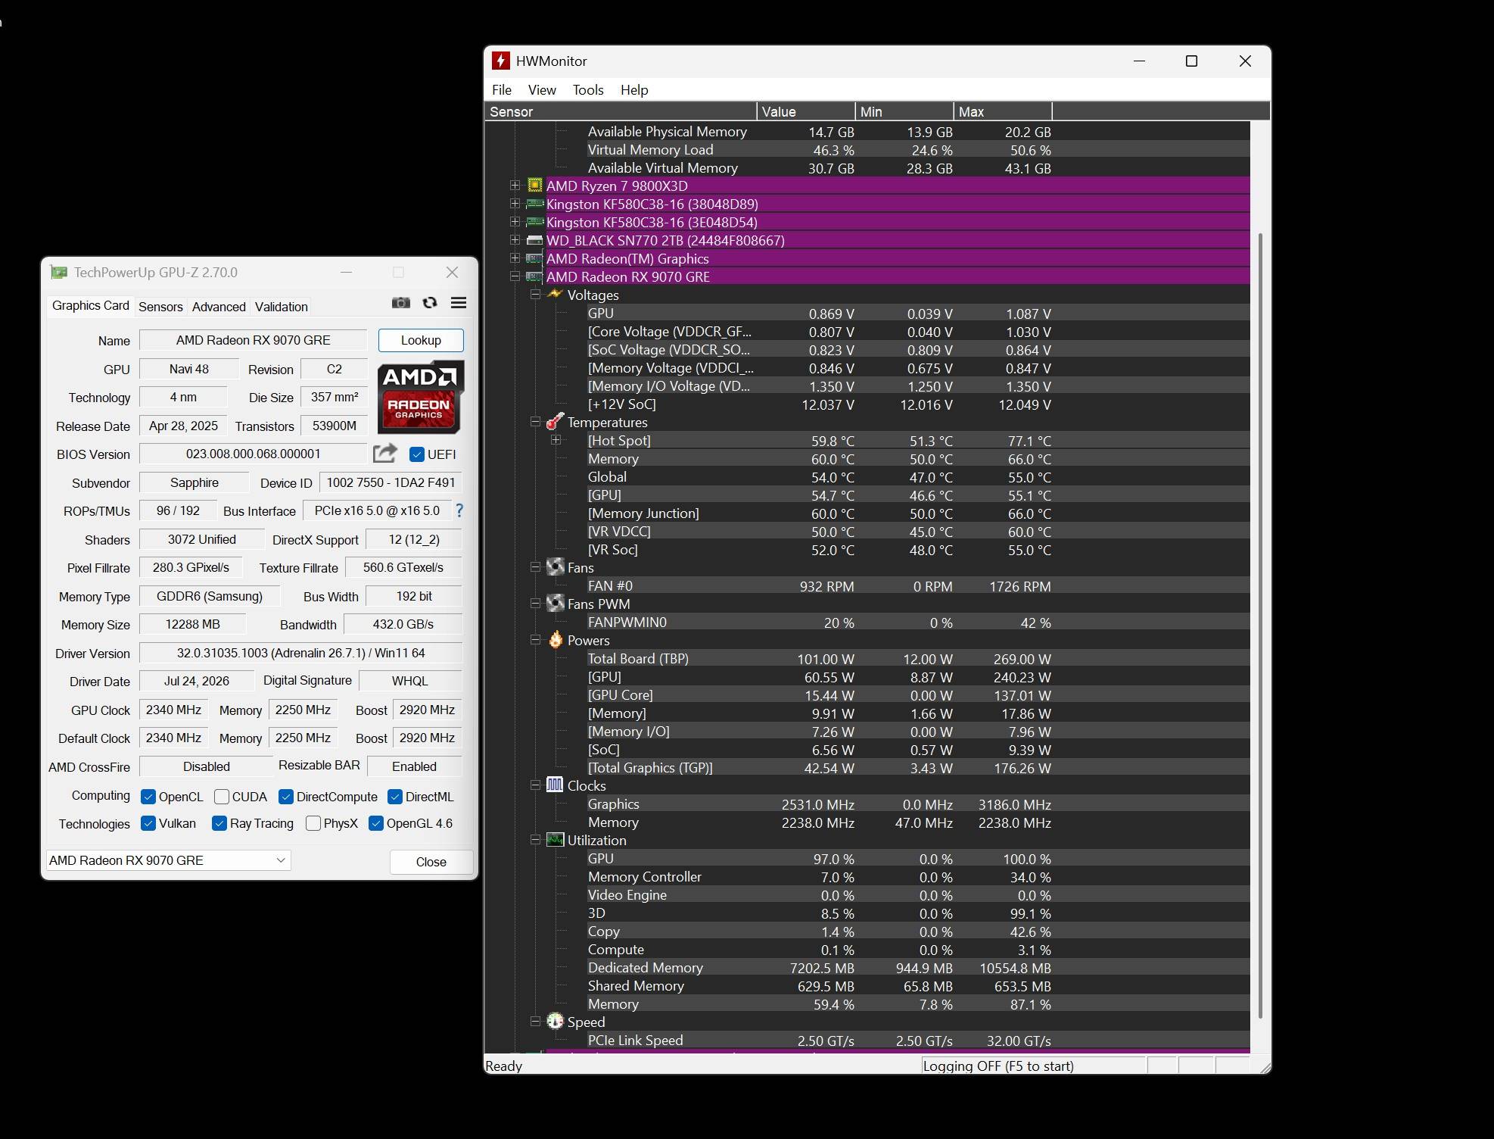Open the Validation tab in GPU-Z
This screenshot has width=1494, height=1139.
pos(282,307)
